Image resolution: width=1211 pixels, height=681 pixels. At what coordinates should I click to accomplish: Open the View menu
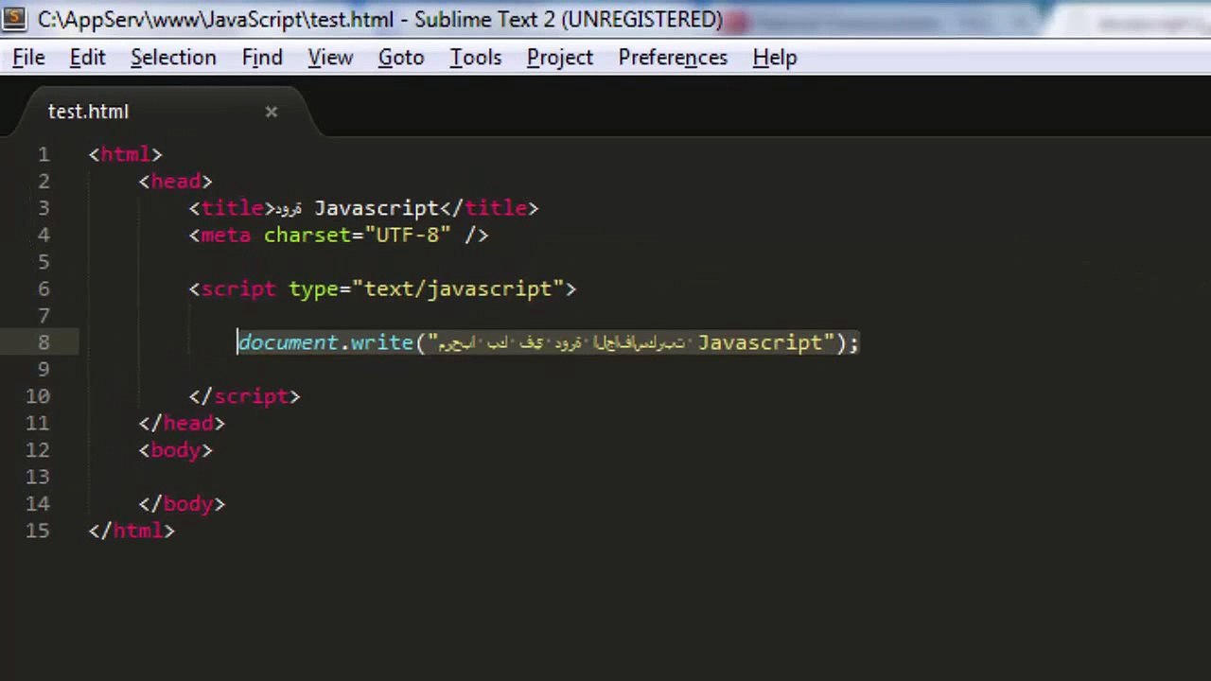pos(330,58)
